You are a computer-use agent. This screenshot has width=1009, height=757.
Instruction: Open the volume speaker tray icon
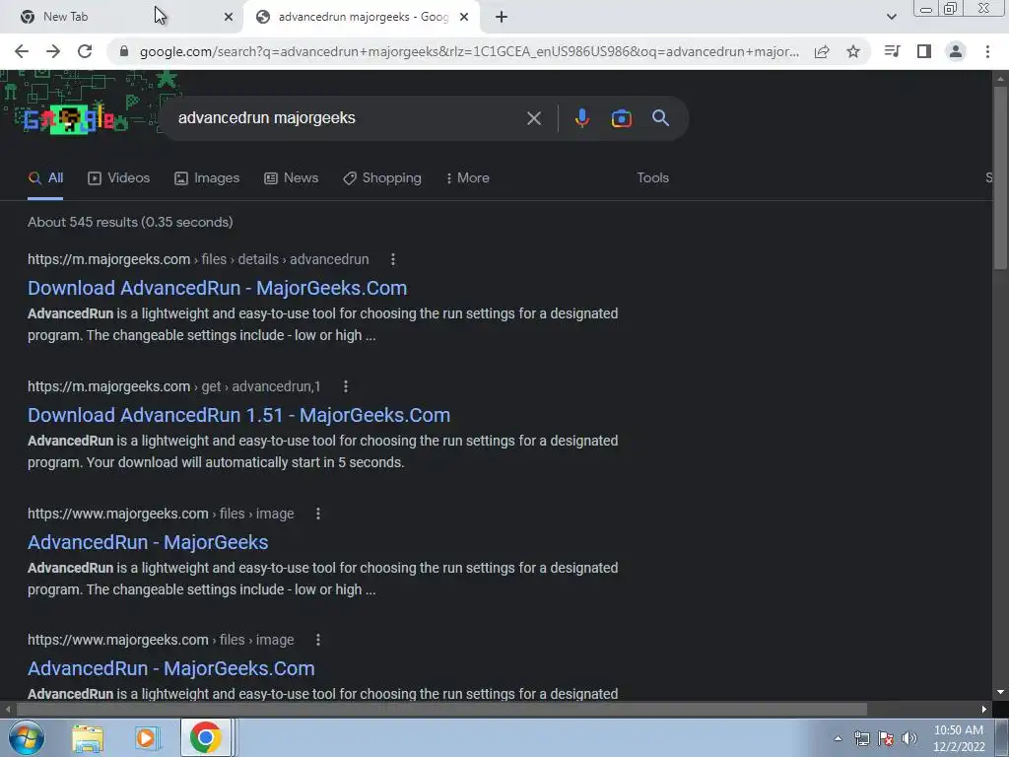click(x=909, y=738)
